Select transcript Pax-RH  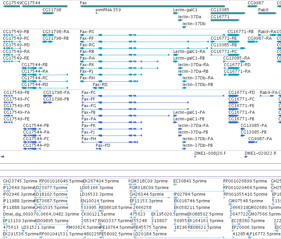tap(87, 78)
